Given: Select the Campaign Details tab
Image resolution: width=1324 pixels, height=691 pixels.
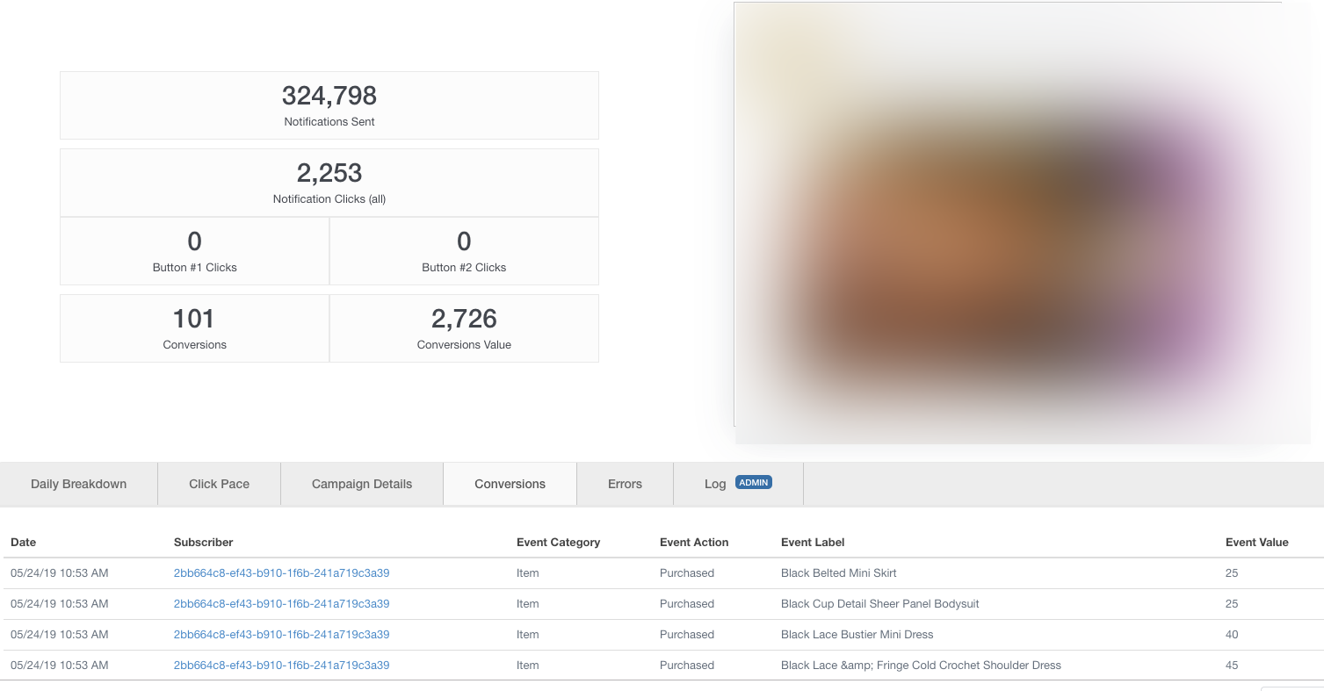Looking at the screenshot, I should (362, 484).
